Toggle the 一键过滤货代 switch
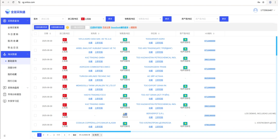 click(x=80, y=27)
